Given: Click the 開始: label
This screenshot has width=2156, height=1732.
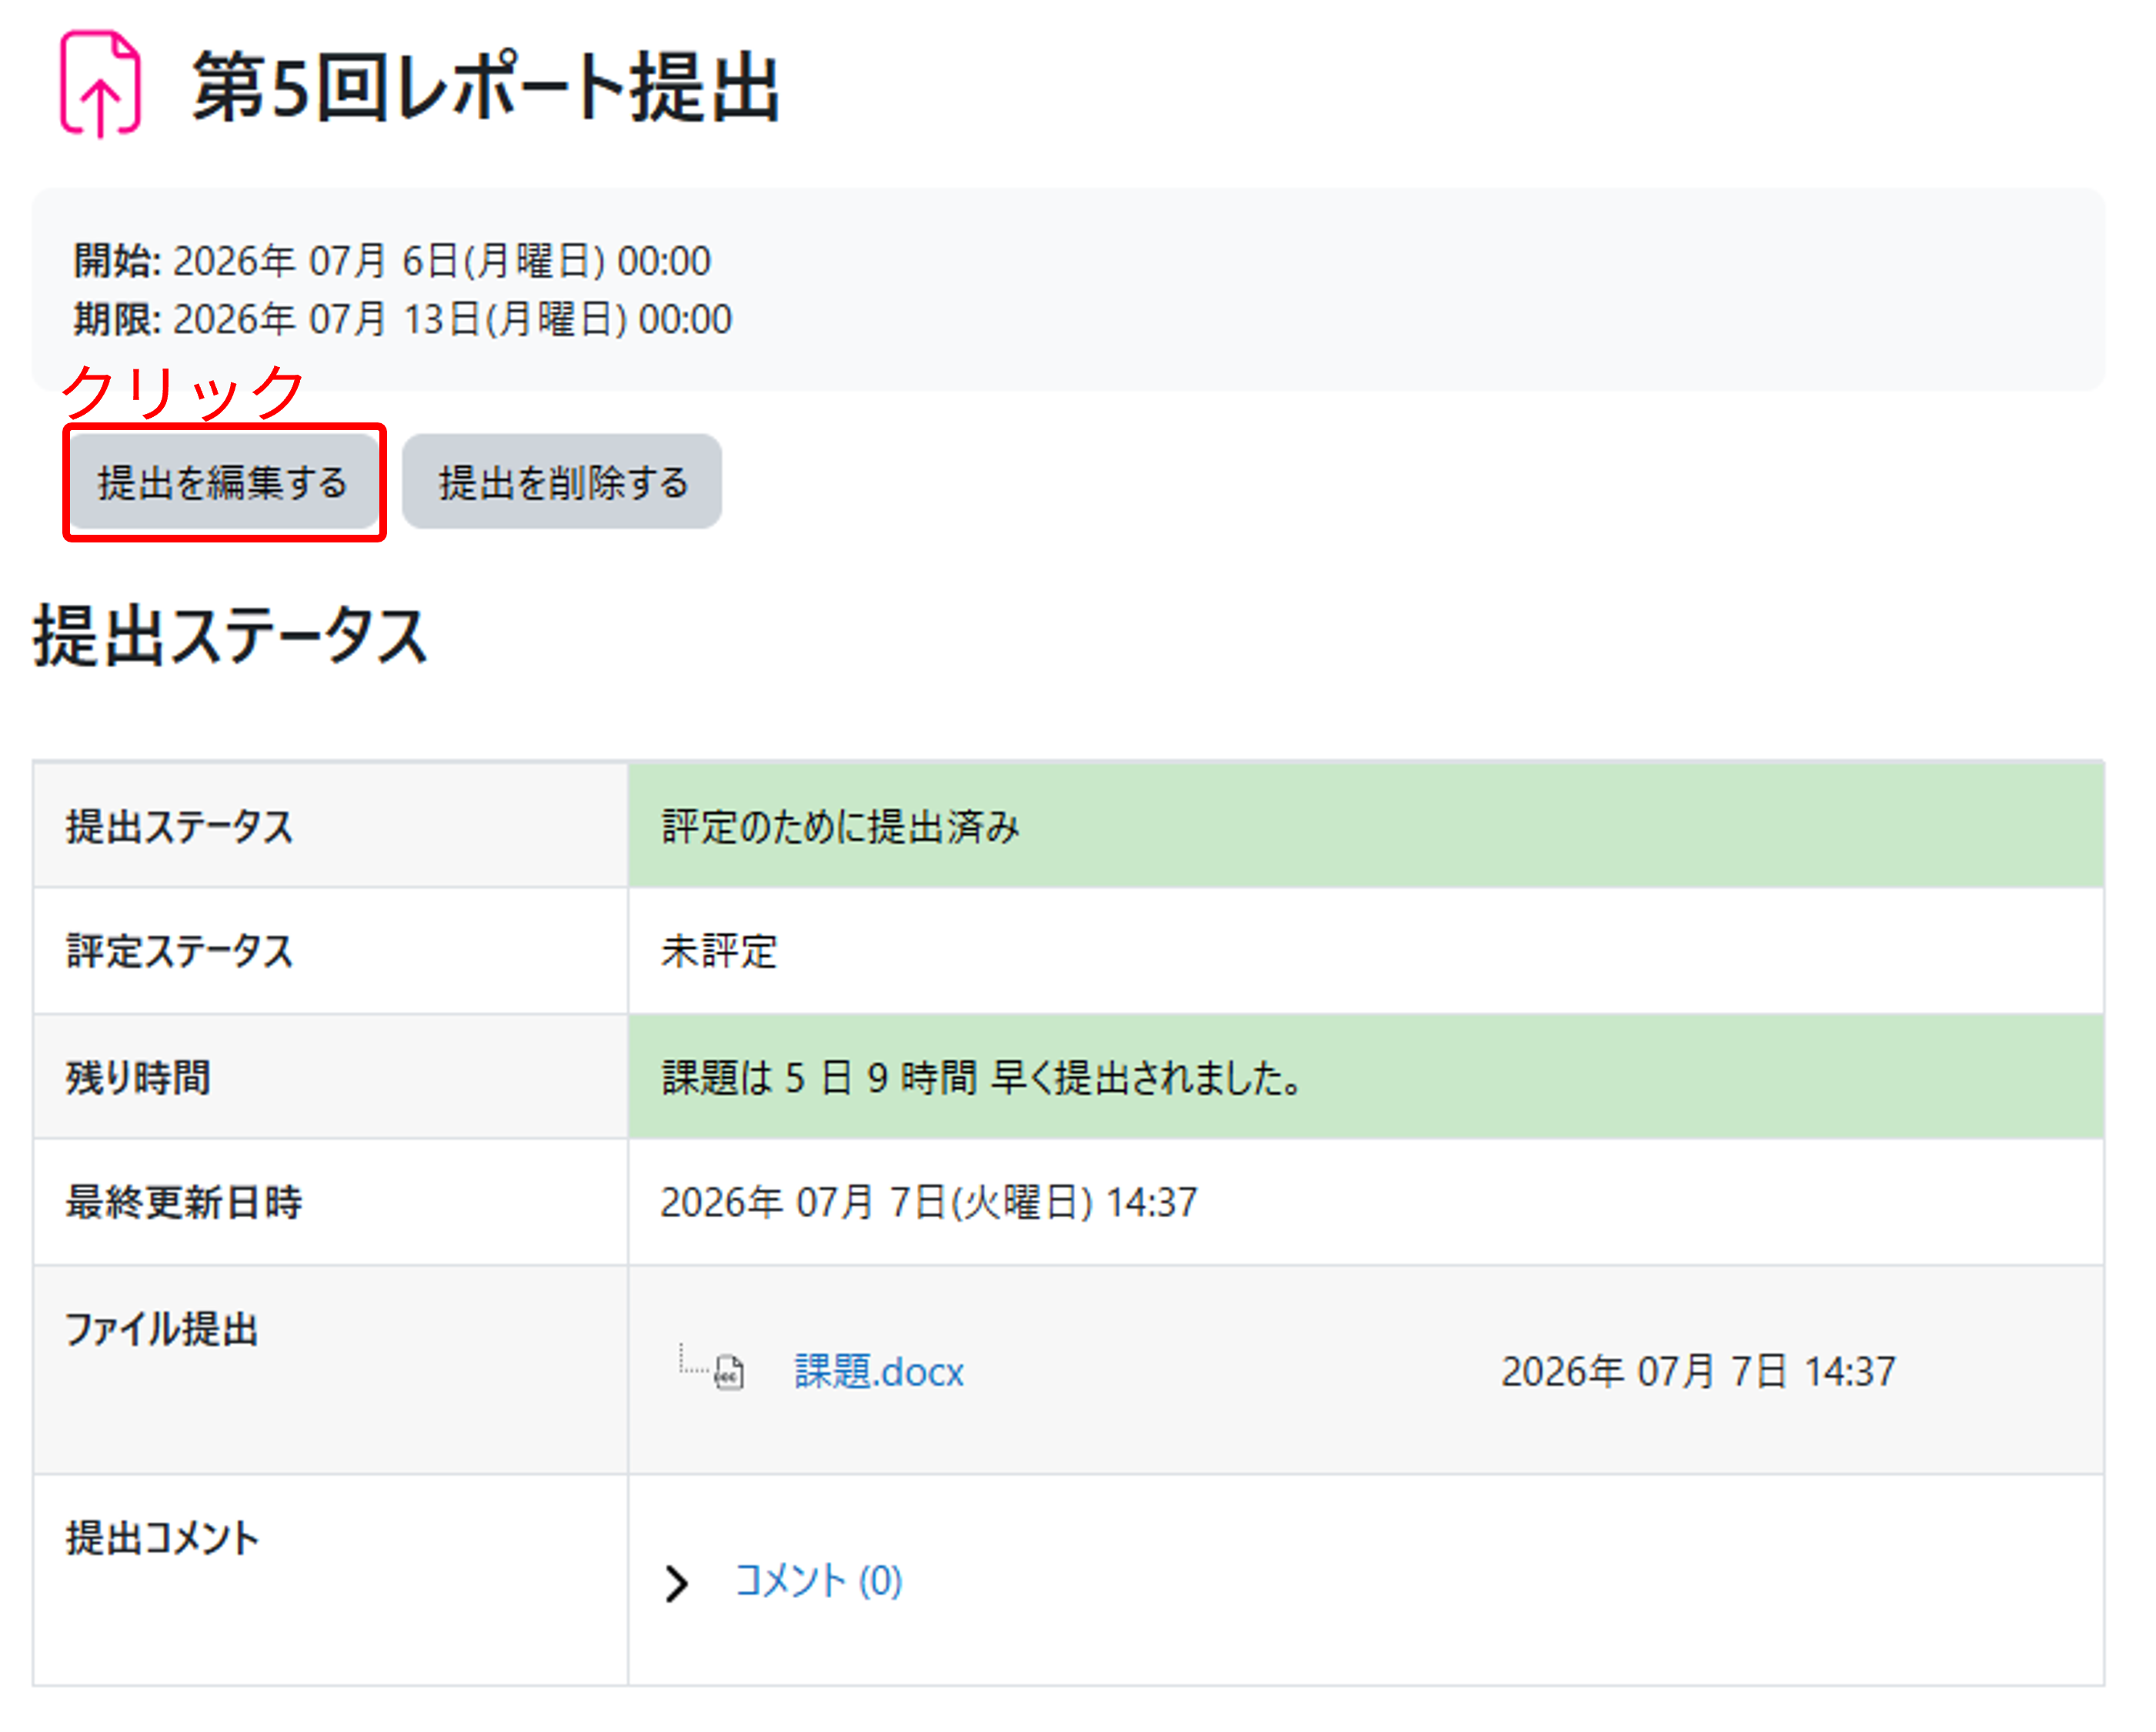Looking at the screenshot, I should 117,262.
